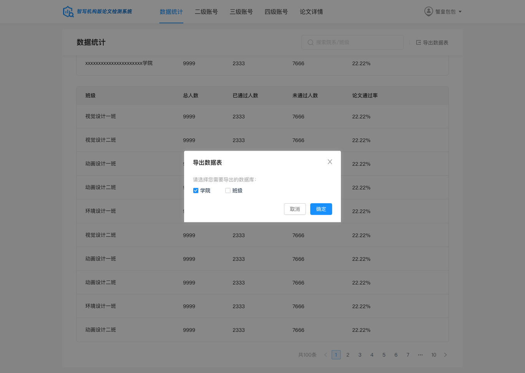Click the xxxxxxxxxxxxxxxxxxxxxxx学院 row name
Screen dimensions: 525x373
tap(119, 63)
